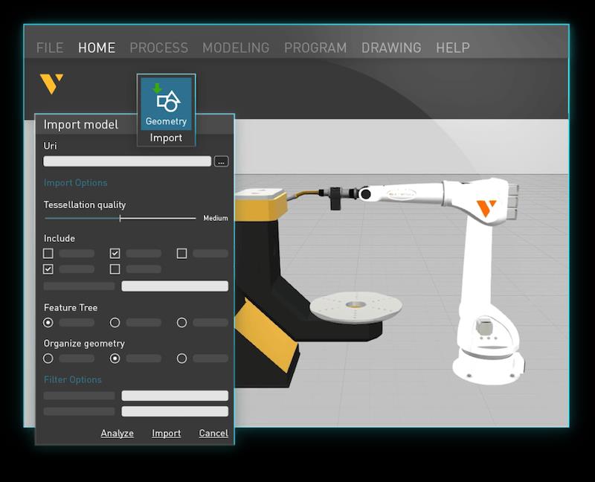Open the field below the Include checkboxes
This screenshot has width=595, height=482.
[x=175, y=286]
